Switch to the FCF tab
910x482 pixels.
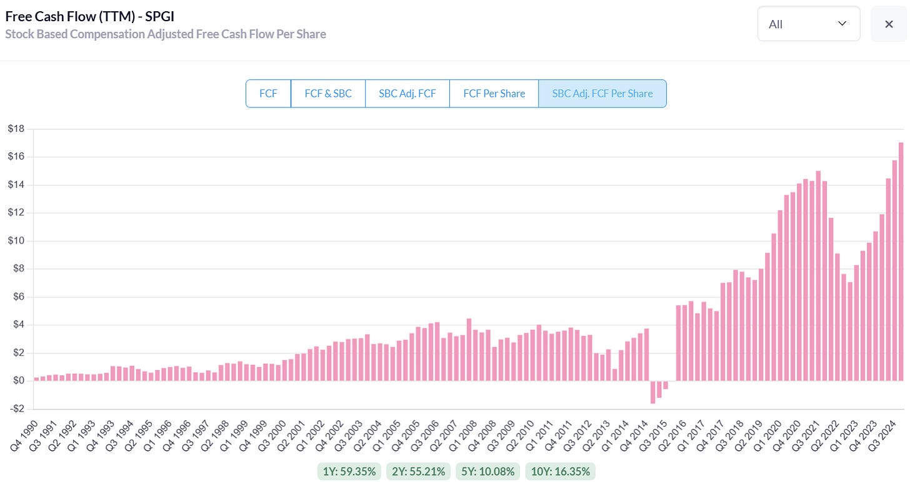click(268, 94)
